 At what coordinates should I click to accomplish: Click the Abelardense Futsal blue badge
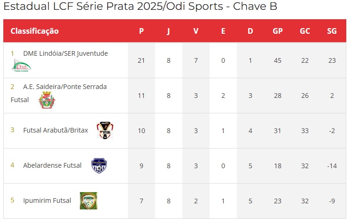coord(99,166)
